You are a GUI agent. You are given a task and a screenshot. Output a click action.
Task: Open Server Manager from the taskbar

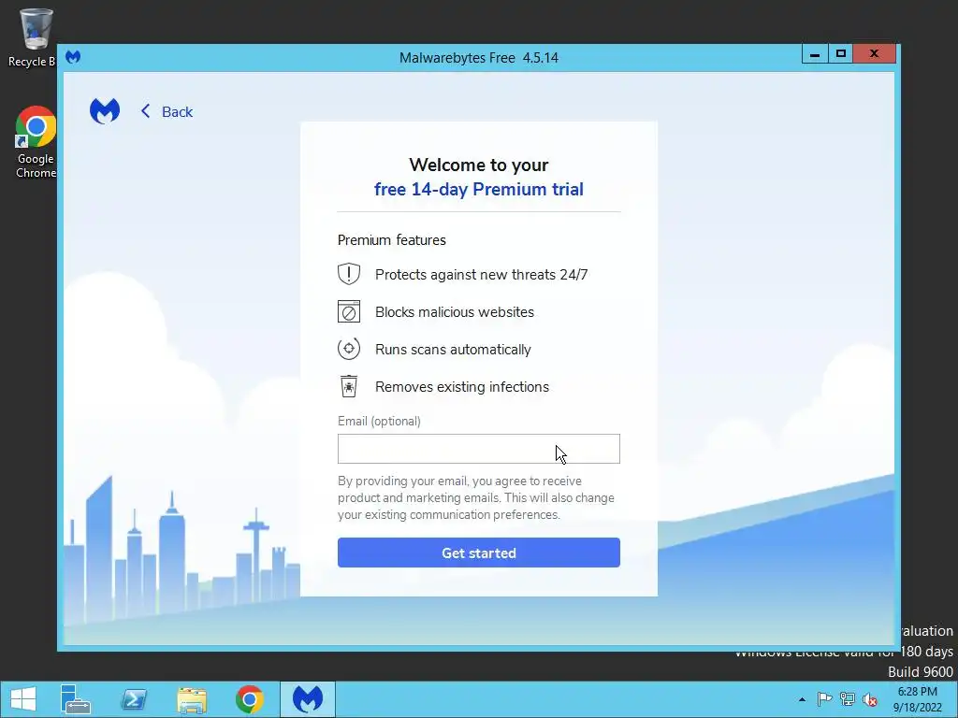coord(75,699)
